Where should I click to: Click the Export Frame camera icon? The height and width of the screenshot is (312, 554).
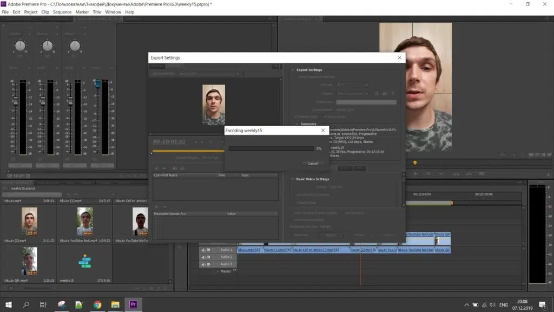481,174
